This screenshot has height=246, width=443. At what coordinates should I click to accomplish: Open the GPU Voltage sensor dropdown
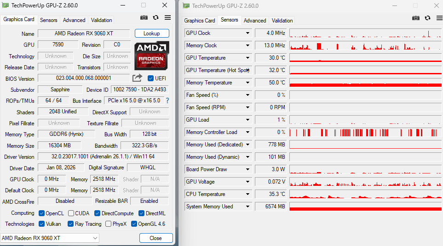click(x=247, y=182)
